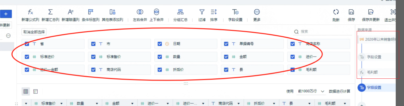
Task: Expand the 金额 column header menu arrow
Action: click(x=132, y=103)
